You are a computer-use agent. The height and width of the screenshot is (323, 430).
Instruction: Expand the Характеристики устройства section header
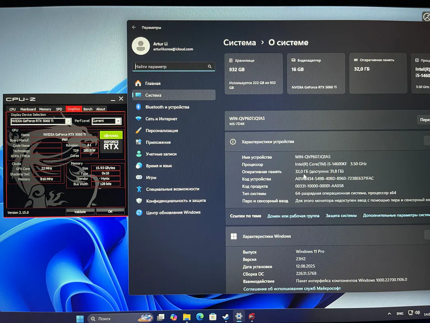click(x=327, y=142)
